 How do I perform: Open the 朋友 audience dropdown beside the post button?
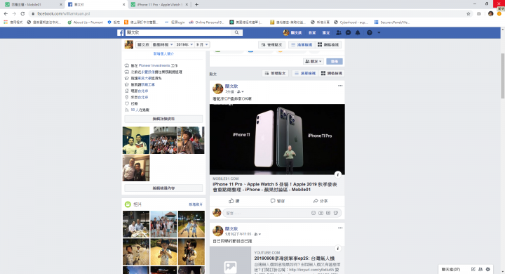(314, 61)
